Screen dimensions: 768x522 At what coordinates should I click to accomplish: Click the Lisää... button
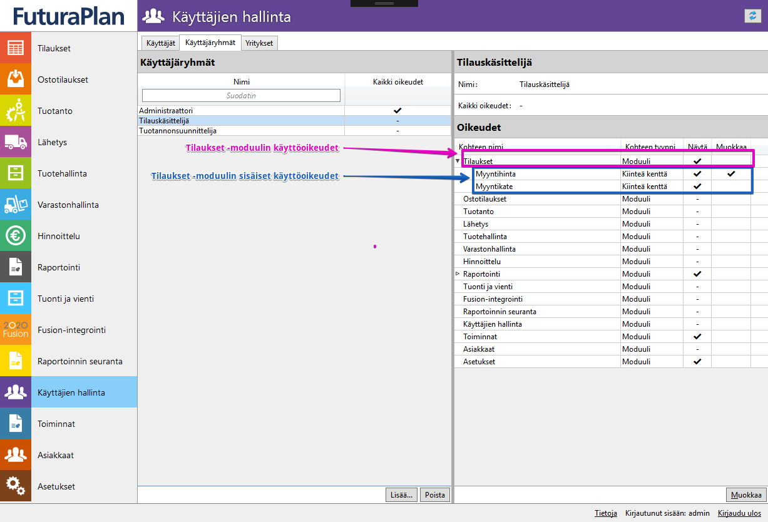coord(401,495)
